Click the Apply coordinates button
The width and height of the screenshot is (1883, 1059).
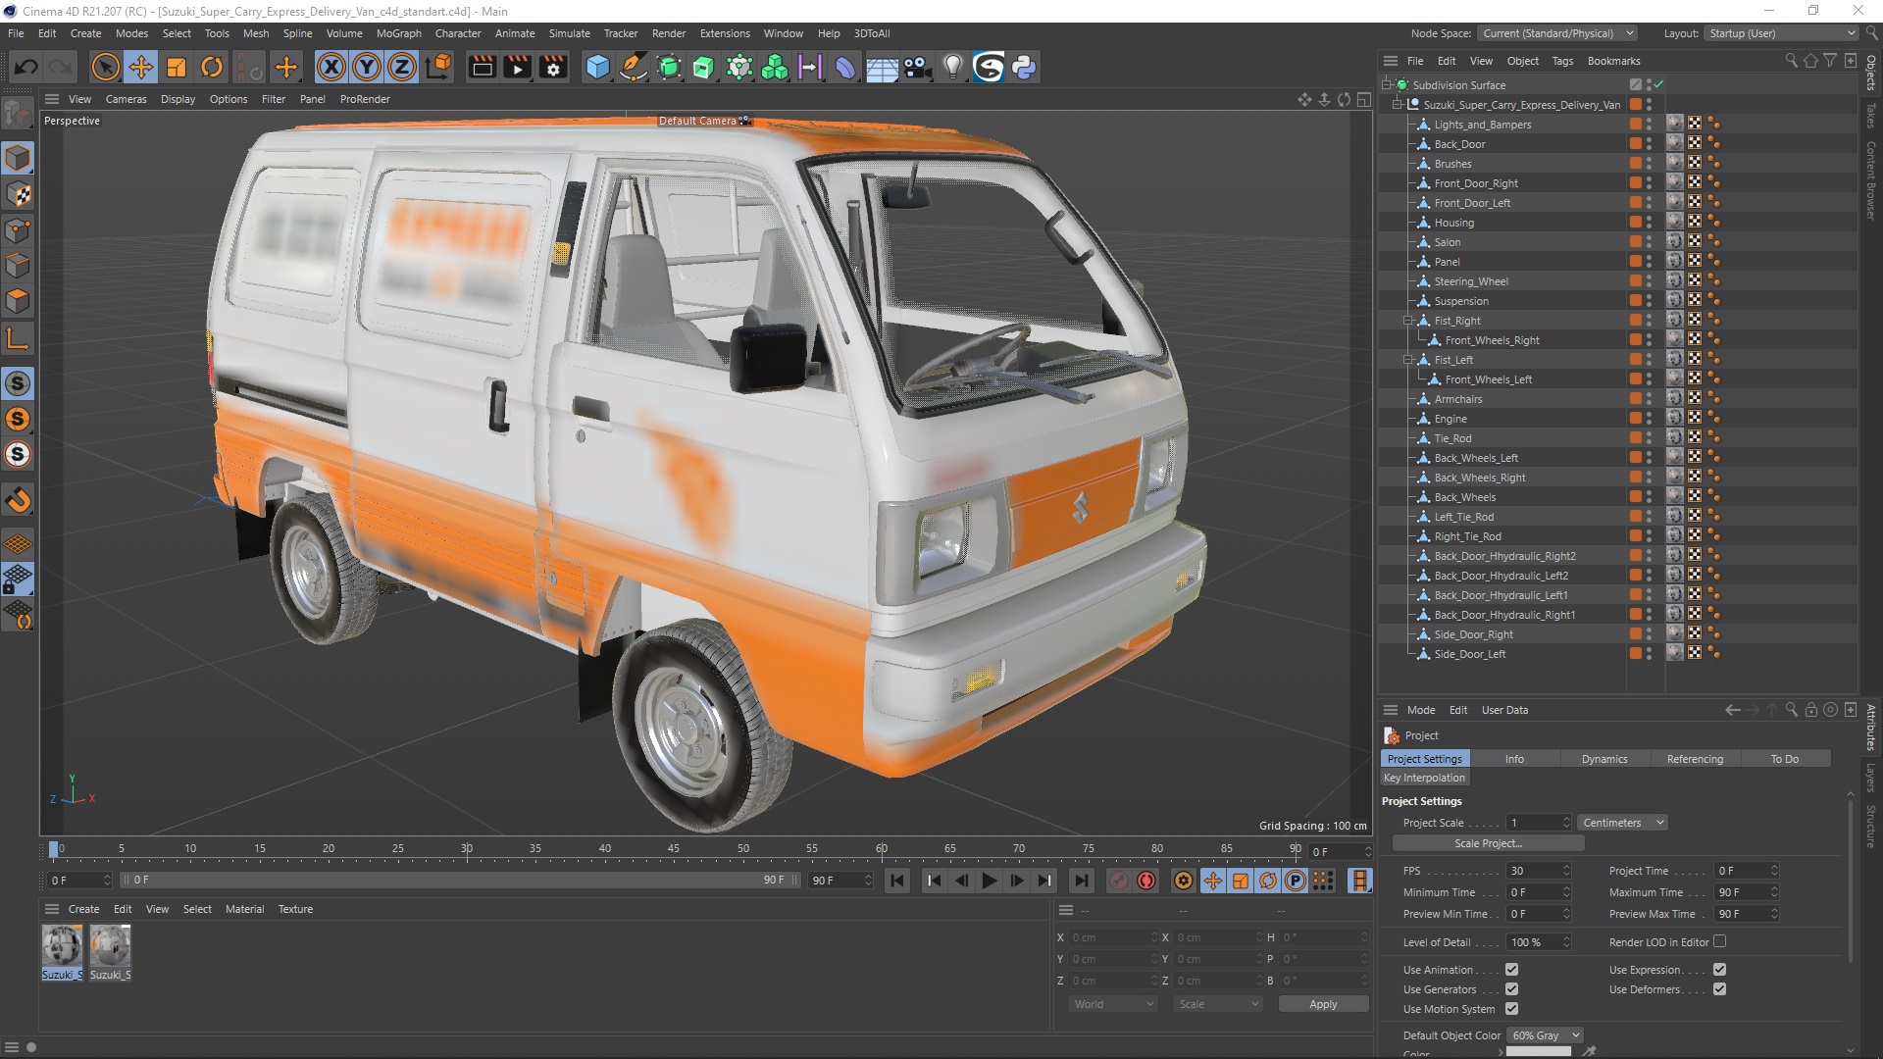point(1323,1004)
